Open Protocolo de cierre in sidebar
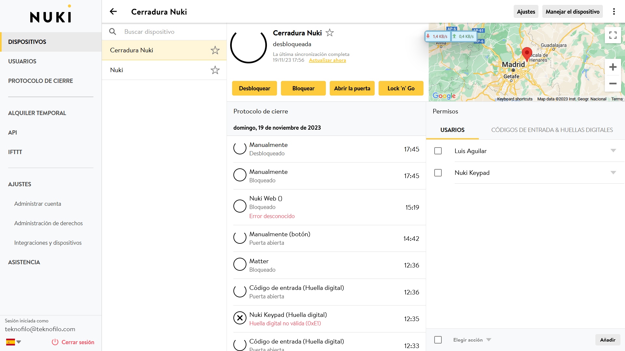 (x=51, y=81)
